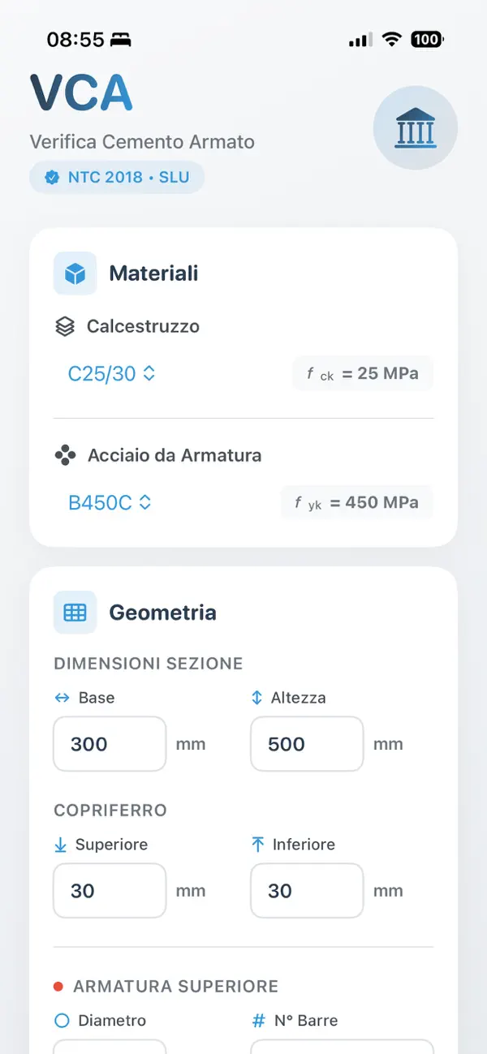487x1054 pixels.
Task: Click the VCA title link
Action: 80,92
